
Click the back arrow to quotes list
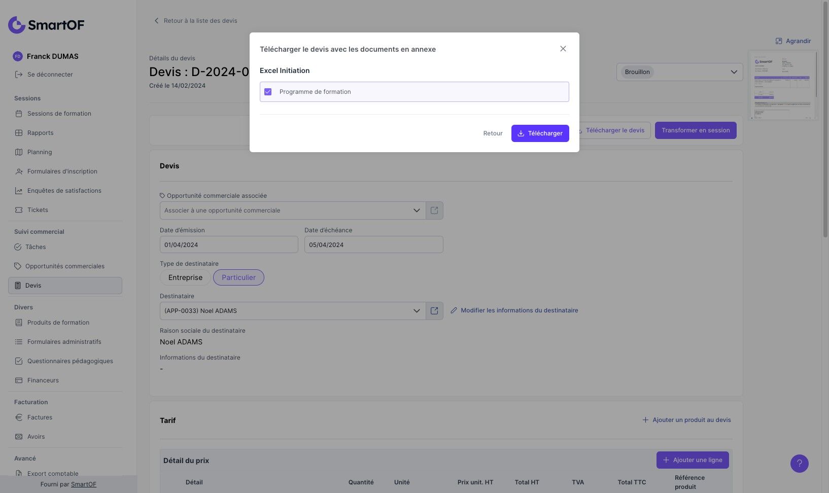coord(156,21)
